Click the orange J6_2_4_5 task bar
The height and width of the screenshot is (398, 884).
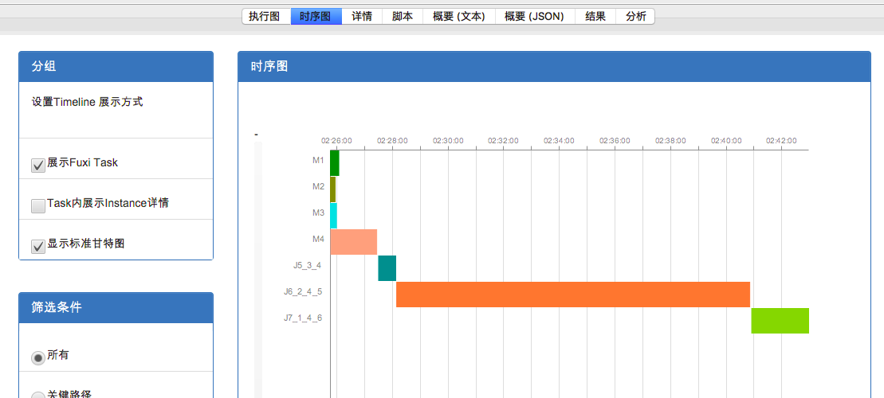point(573,295)
